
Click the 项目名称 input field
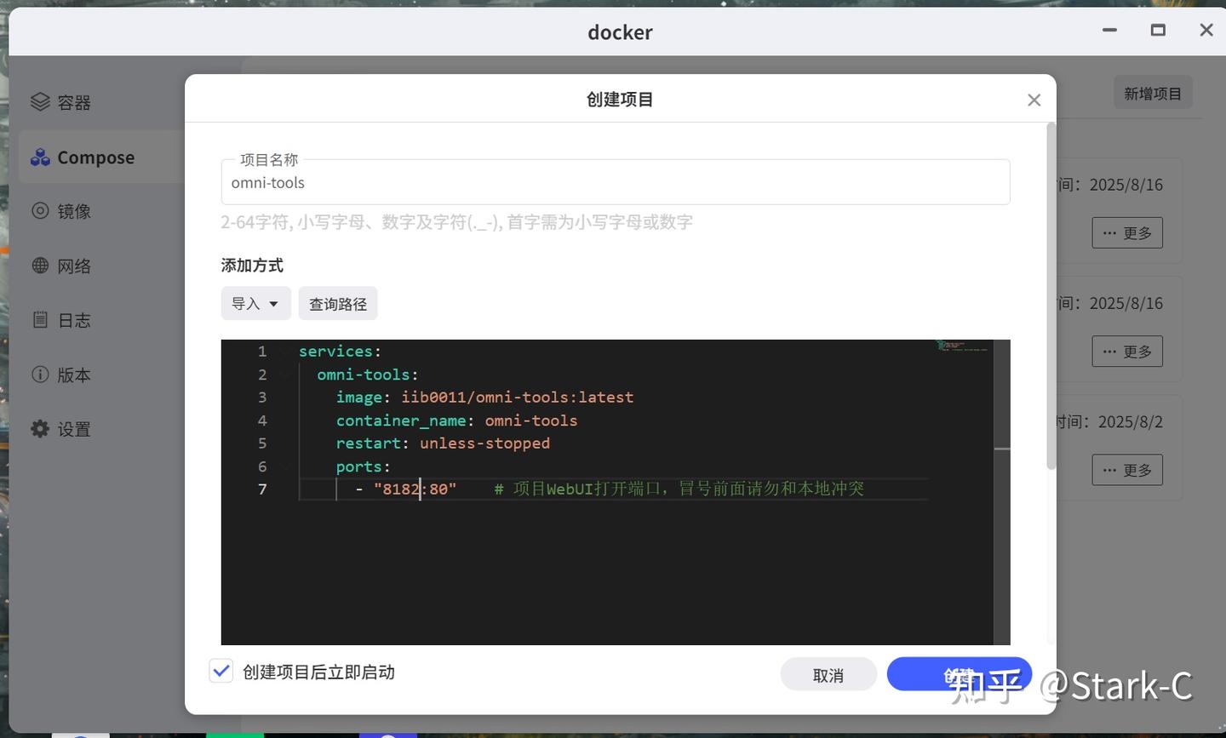pyautogui.click(x=616, y=182)
